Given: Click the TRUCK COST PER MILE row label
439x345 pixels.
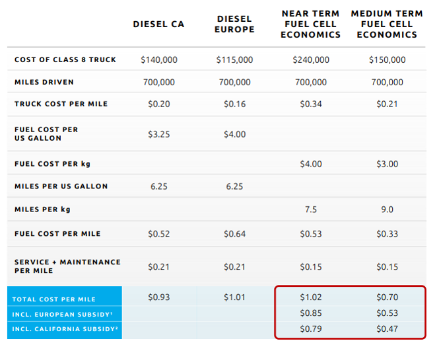Looking at the screenshot, I should coord(61,104).
